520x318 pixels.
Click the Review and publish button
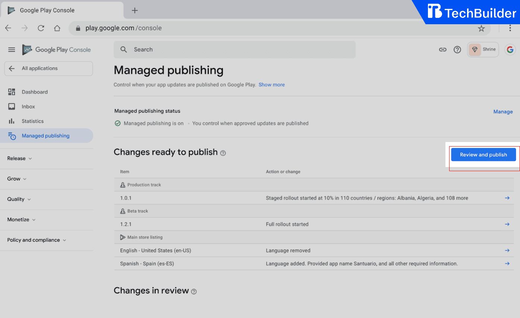coord(483,154)
